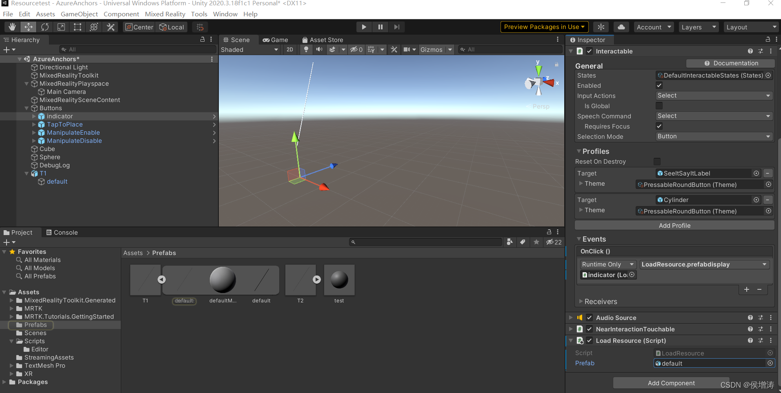
Task: Toggle scene grid visibility icon
Action: (x=371, y=49)
